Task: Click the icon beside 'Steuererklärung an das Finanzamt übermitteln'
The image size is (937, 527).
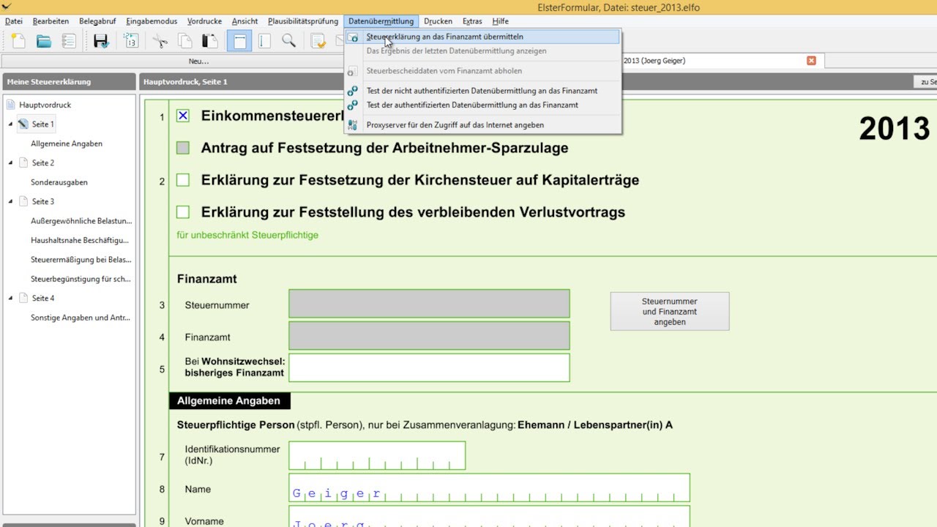Action: click(x=353, y=37)
